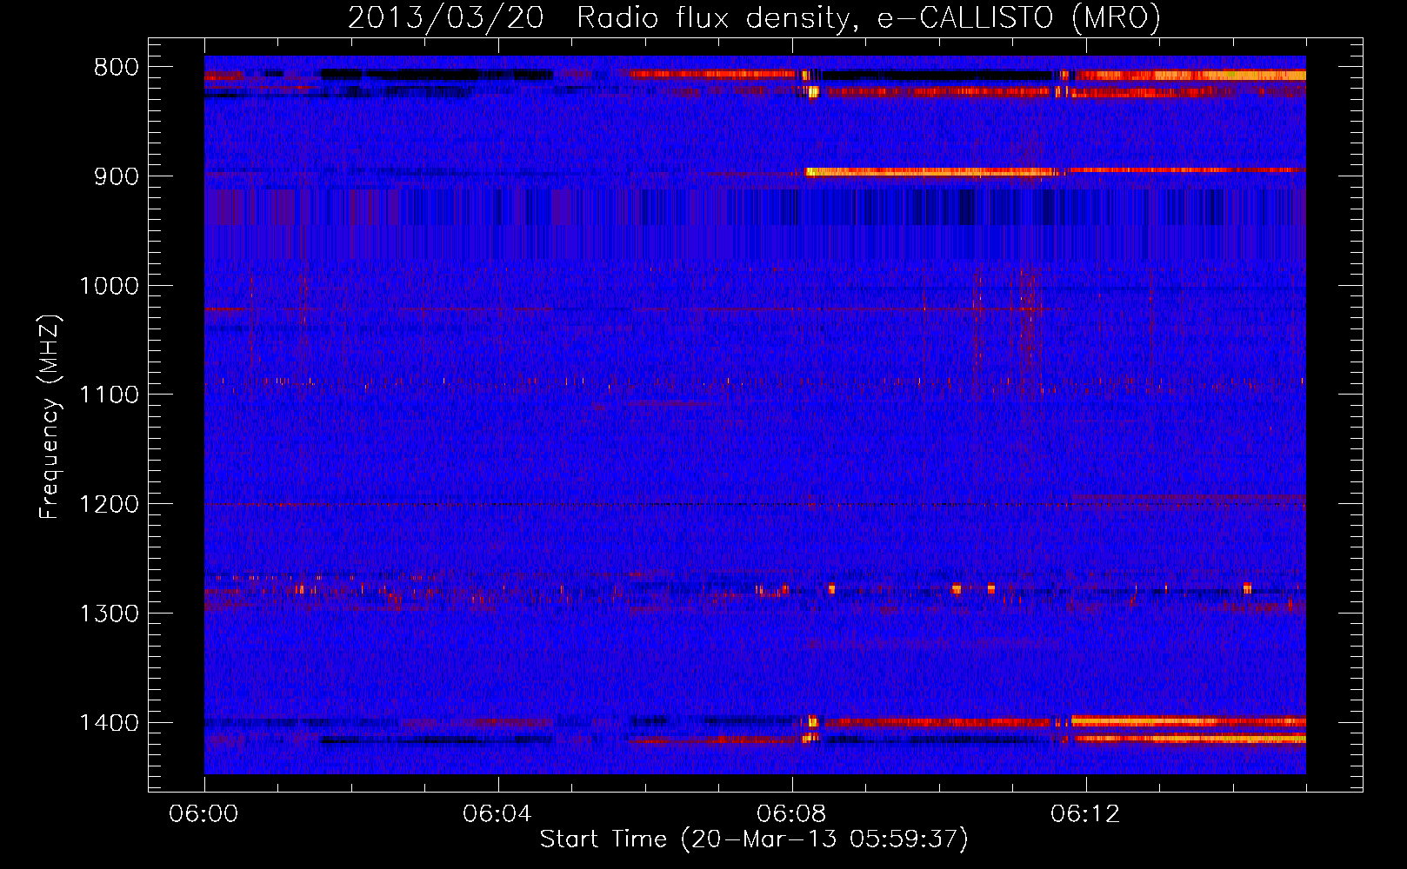
Task: Click the "Frequency (MHZ)" y-axis label
Action: [x=50, y=416]
